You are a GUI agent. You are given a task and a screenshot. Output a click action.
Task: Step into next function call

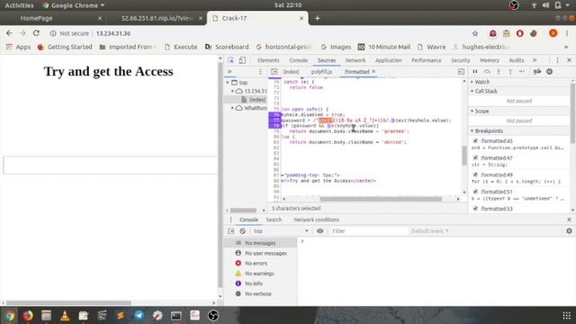pyautogui.click(x=499, y=72)
